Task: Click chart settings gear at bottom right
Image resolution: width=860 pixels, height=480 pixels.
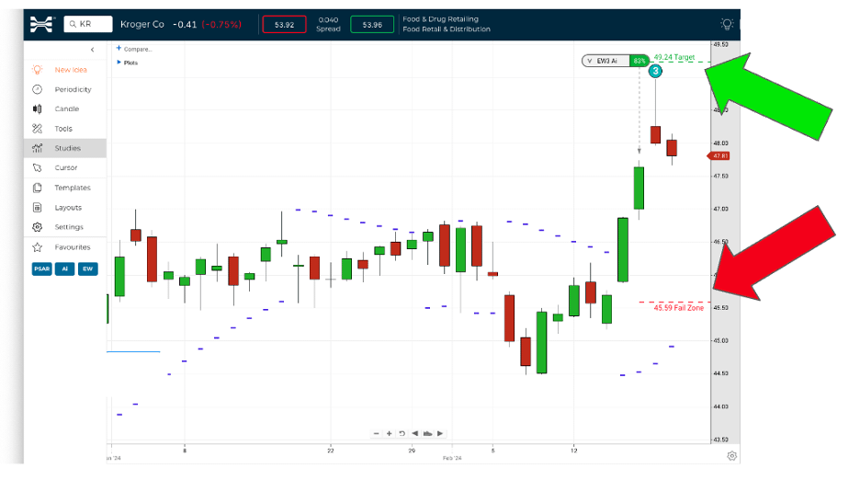Action: pyautogui.click(x=731, y=456)
